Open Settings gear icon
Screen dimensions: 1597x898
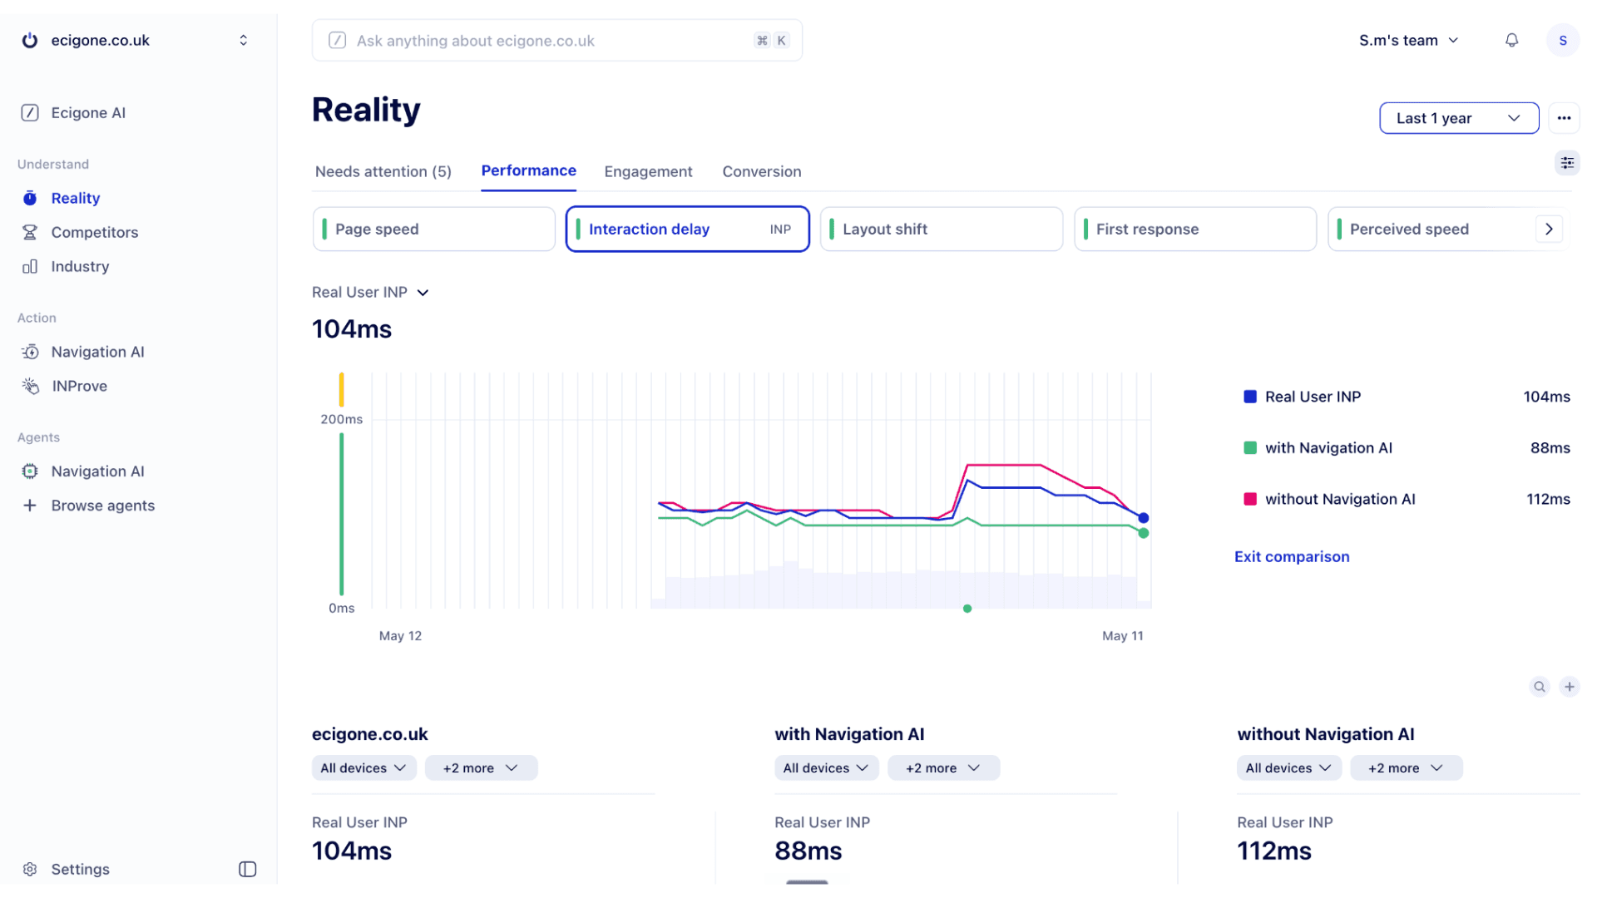tap(30, 869)
